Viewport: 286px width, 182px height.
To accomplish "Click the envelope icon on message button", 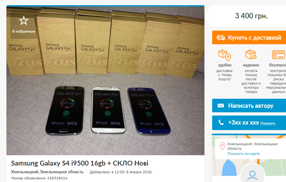I will pos(221,106).
